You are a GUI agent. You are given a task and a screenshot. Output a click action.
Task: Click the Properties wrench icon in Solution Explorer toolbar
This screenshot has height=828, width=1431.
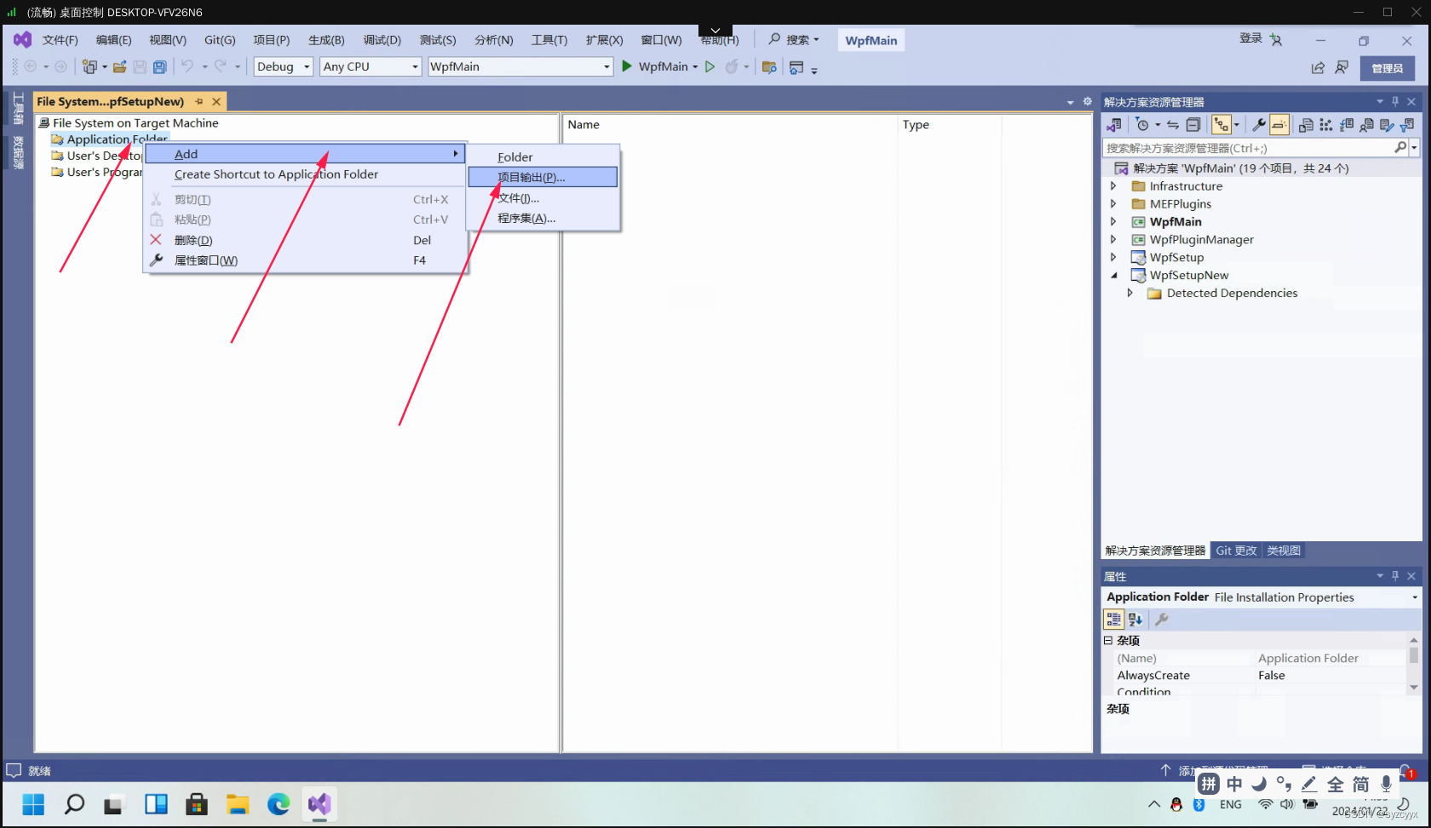pos(1258,125)
